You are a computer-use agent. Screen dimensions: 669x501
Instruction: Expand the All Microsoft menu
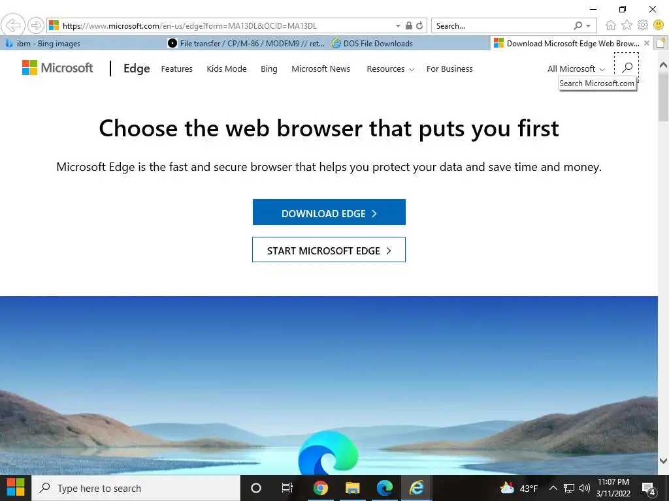click(576, 69)
